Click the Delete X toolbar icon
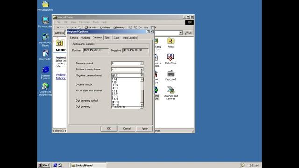This screenshot has width=299, height=168. (x=141, y=28)
